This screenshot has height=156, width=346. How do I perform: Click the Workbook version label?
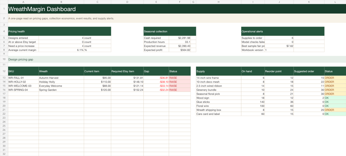(x=253, y=50)
